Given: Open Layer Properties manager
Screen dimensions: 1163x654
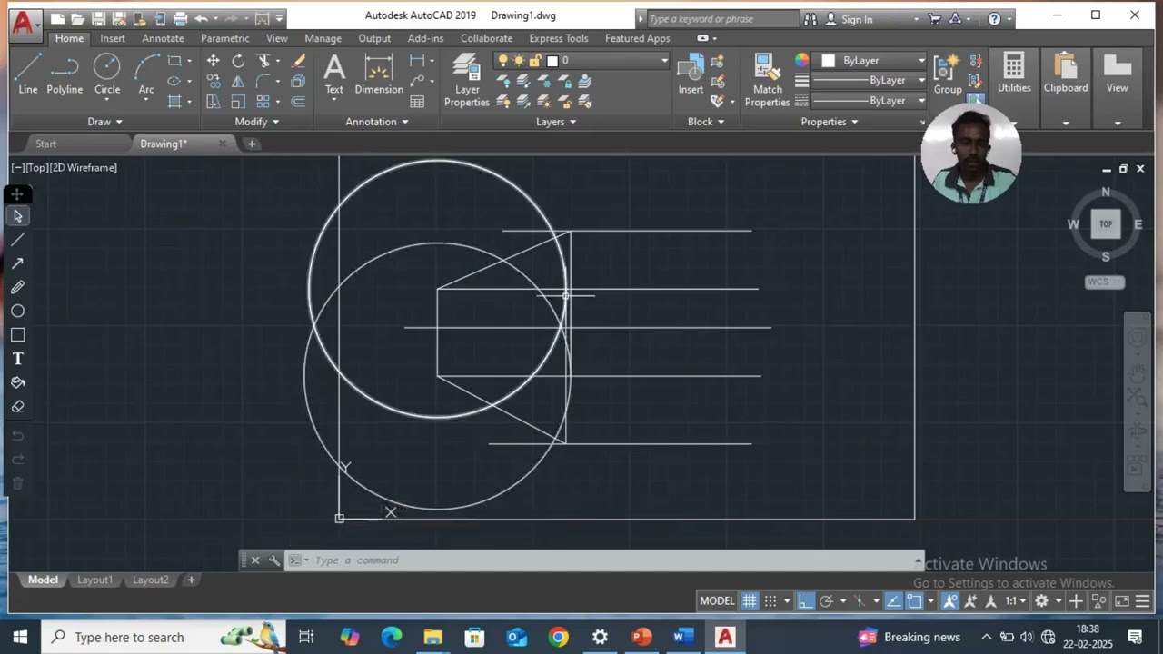Looking at the screenshot, I should [467, 80].
